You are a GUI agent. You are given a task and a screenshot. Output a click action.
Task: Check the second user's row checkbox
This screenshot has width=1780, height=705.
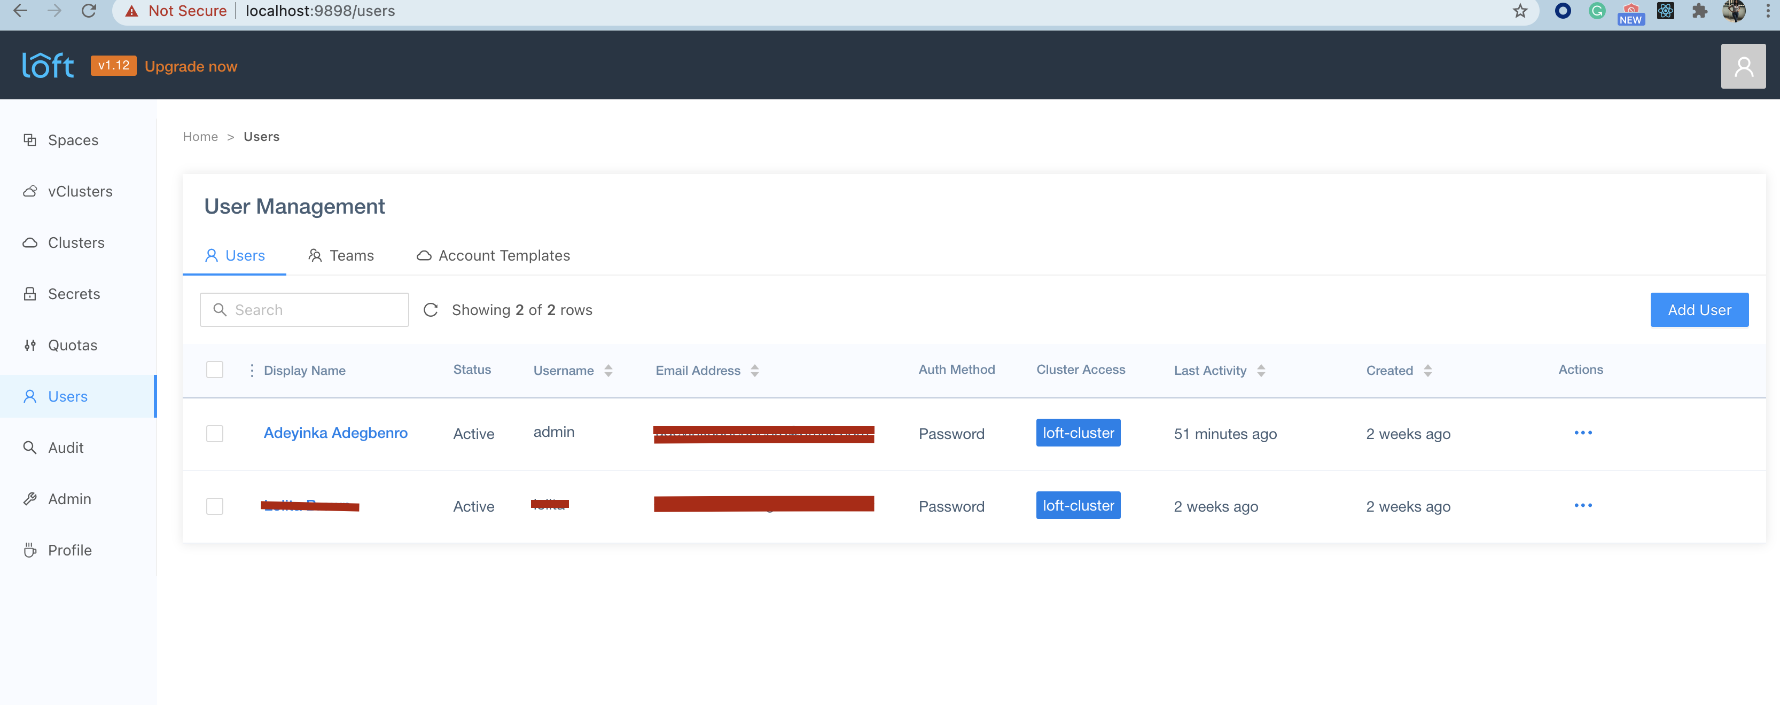[214, 506]
